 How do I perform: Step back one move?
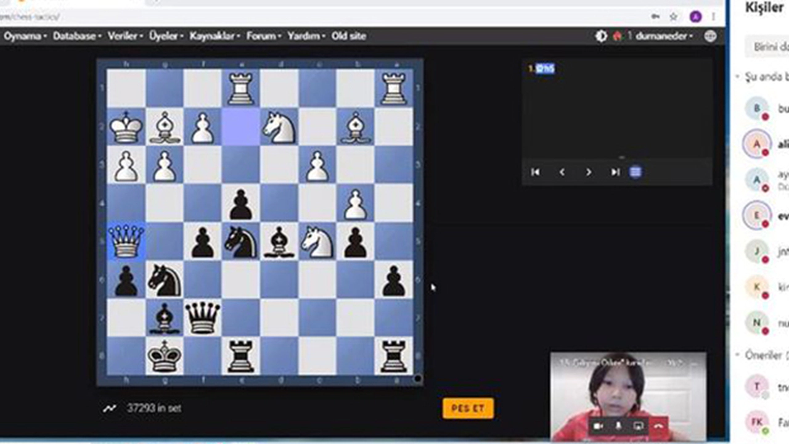(562, 172)
